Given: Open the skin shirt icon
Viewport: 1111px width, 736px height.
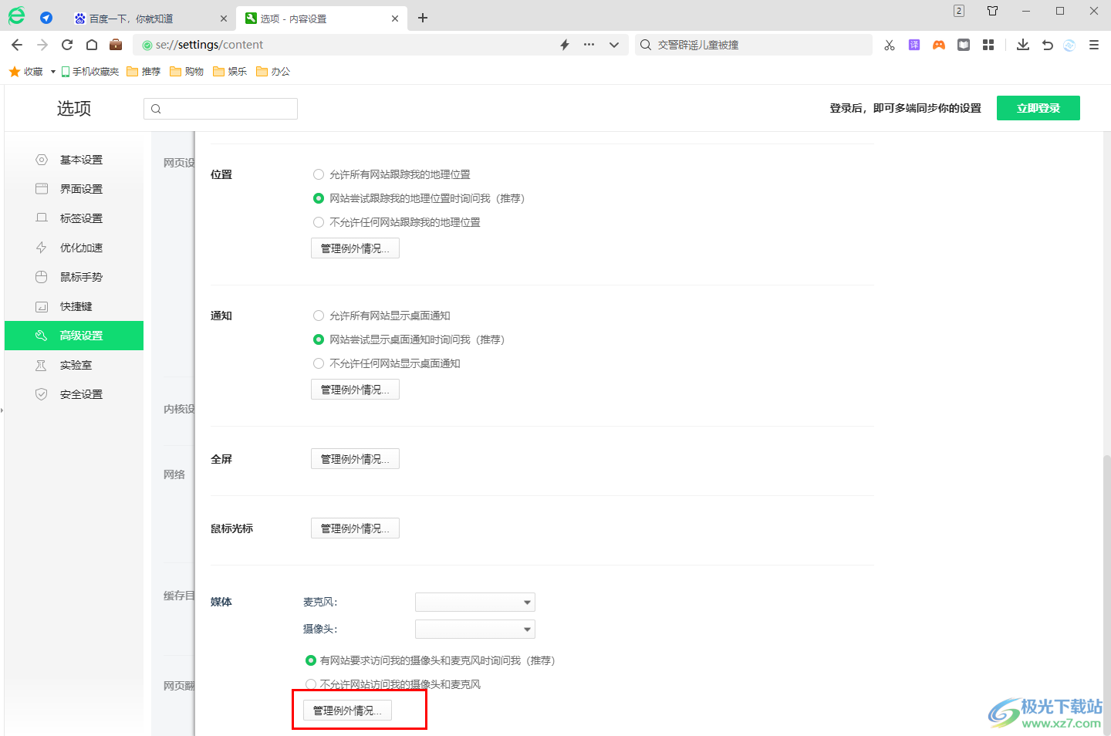Looking at the screenshot, I should click(x=993, y=11).
